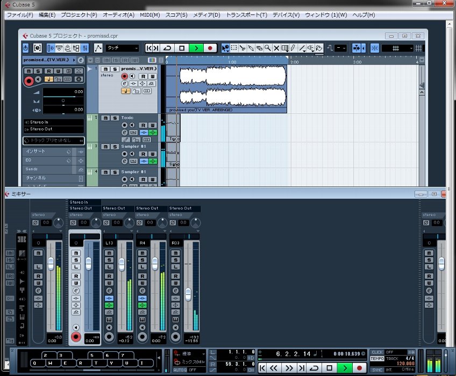Click Fast Forward on bottom transport panel
The image size is (456, 376).
(289, 368)
